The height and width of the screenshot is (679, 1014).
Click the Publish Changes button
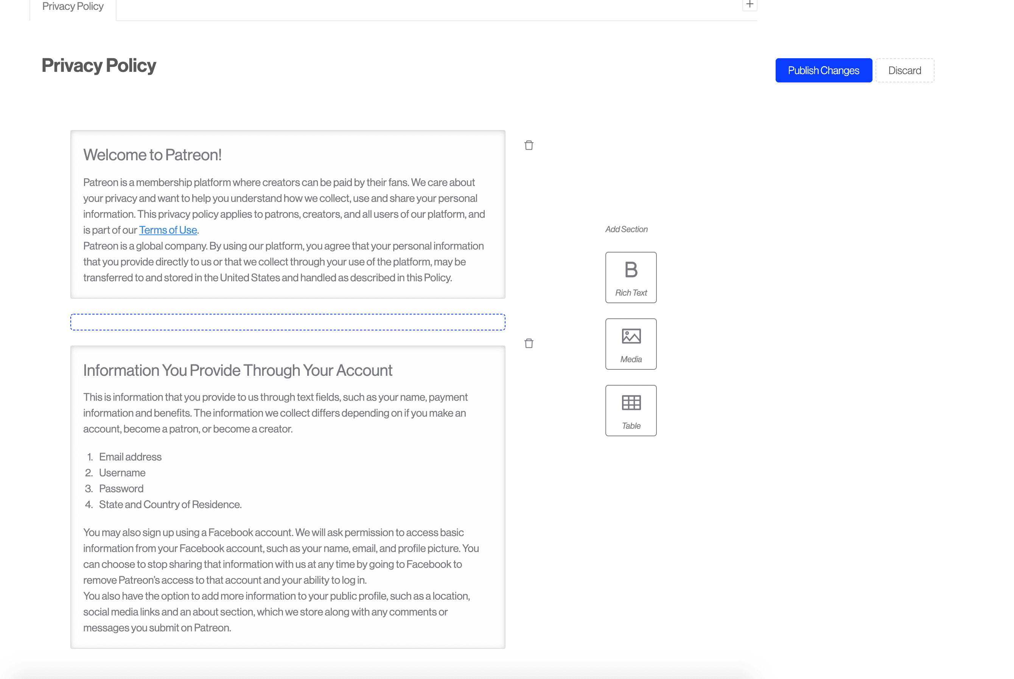click(823, 70)
